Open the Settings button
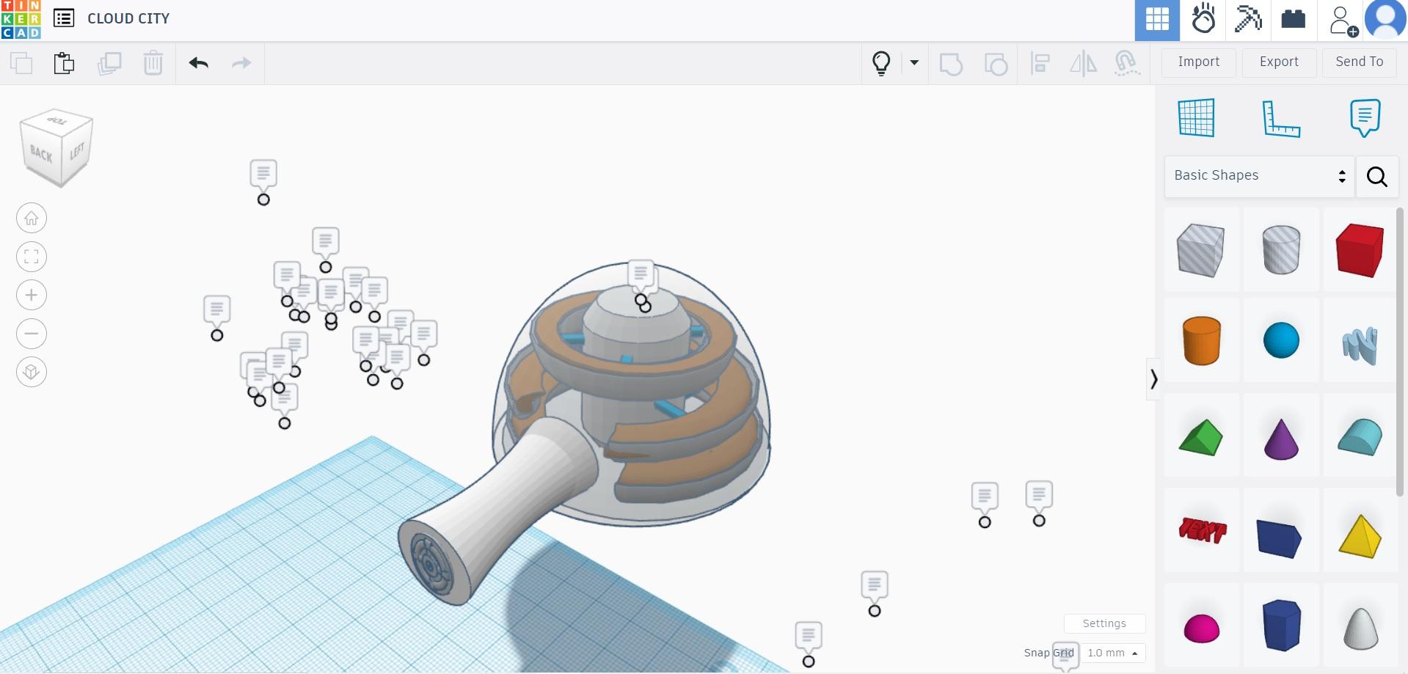This screenshot has width=1408, height=674. tap(1104, 623)
